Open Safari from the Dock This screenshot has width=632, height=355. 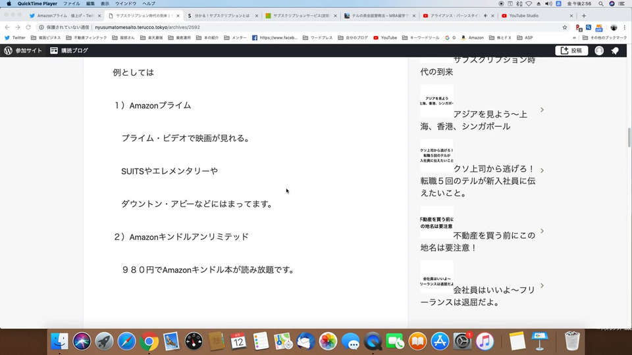tap(126, 342)
